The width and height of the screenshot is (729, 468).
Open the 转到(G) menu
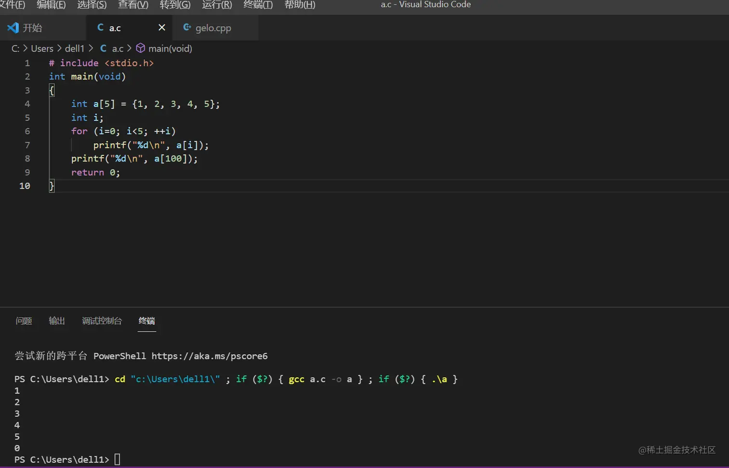point(175,5)
